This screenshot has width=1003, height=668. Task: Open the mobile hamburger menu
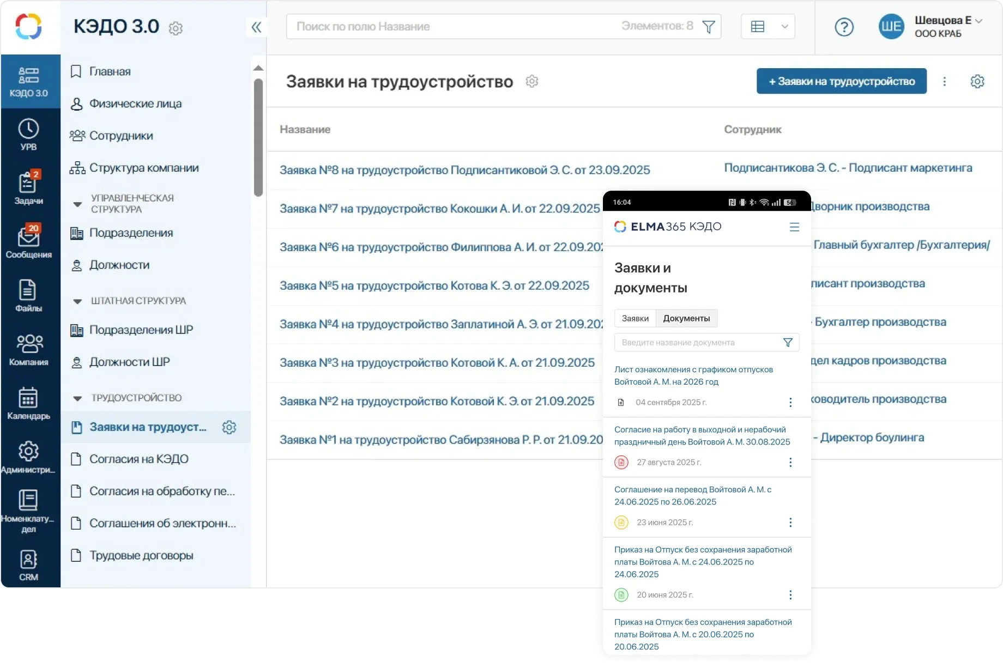pyautogui.click(x=794, y=227)
